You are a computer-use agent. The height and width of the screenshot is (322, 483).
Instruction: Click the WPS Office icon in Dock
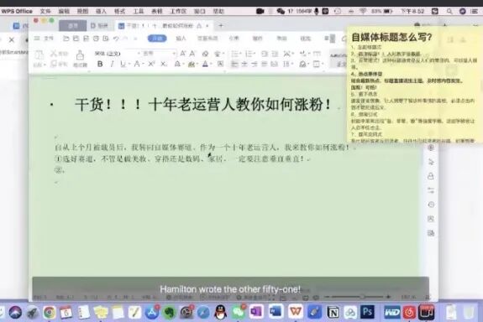pyautogui.click(x=296, y=312)
